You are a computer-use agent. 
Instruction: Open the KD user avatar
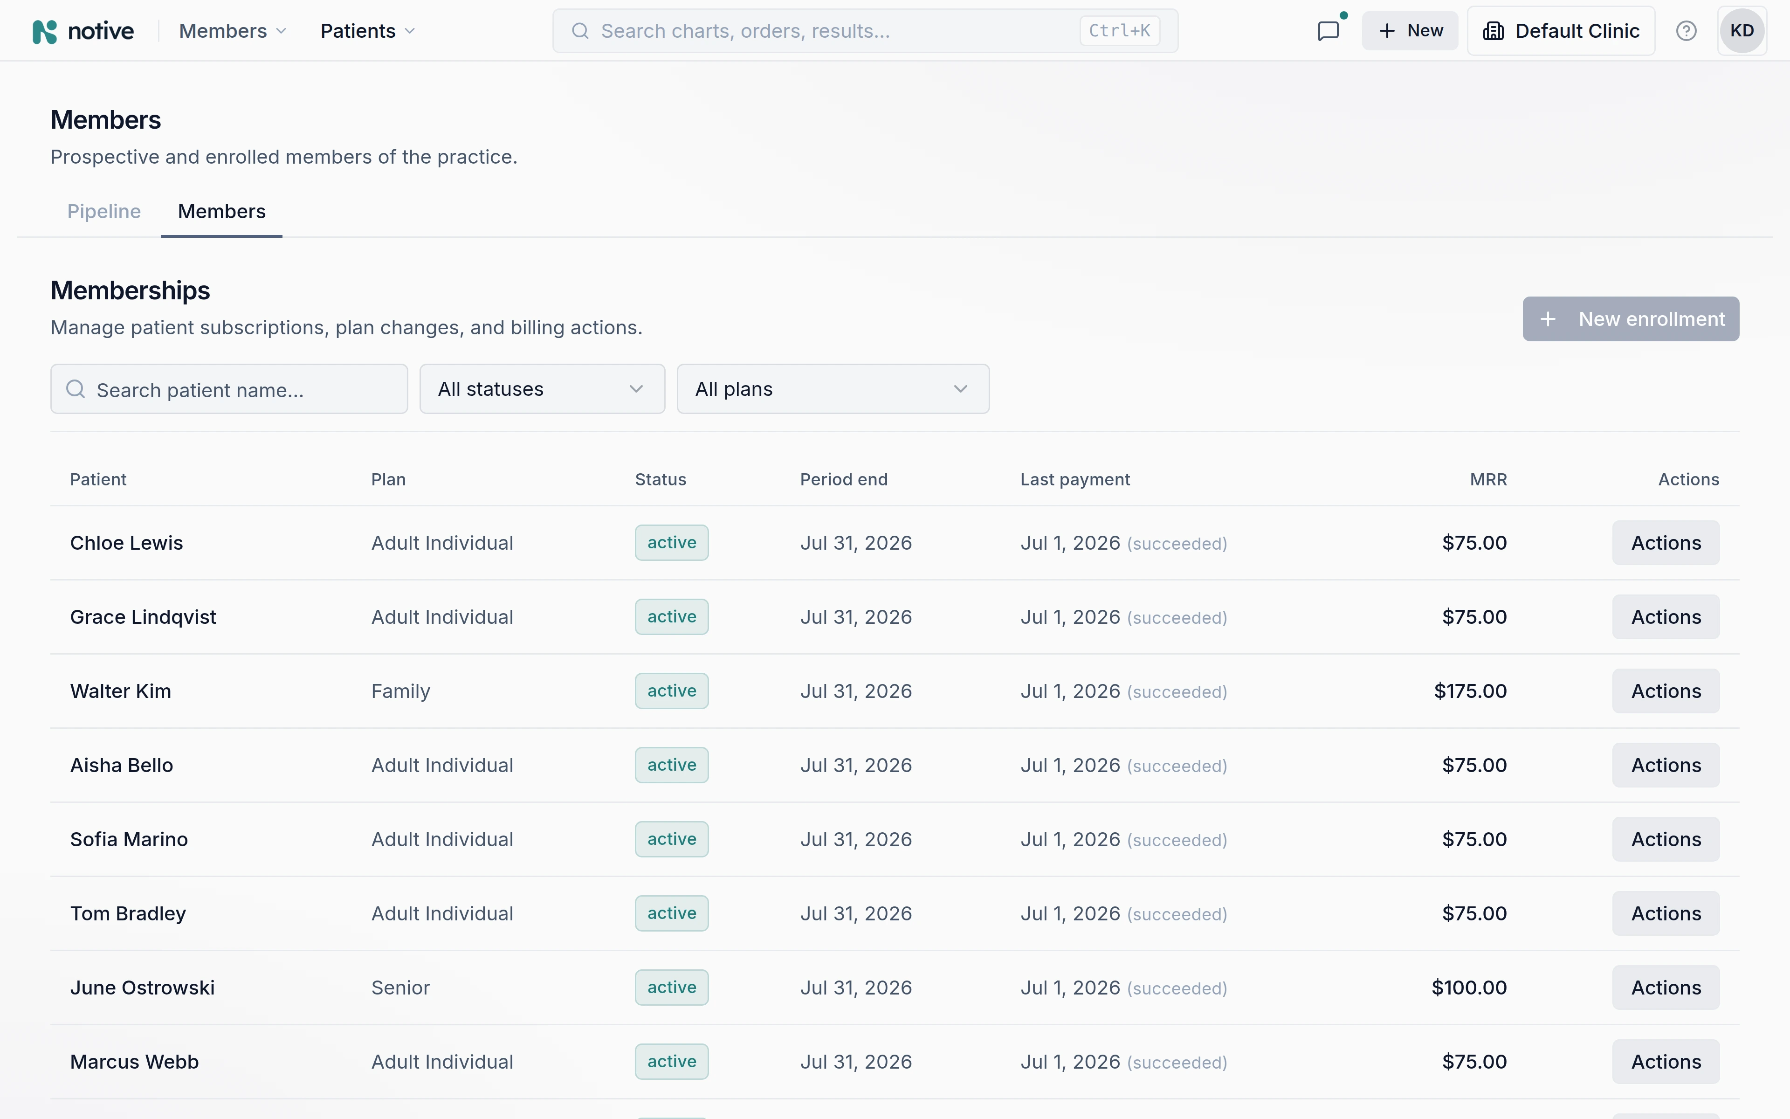1742,31
